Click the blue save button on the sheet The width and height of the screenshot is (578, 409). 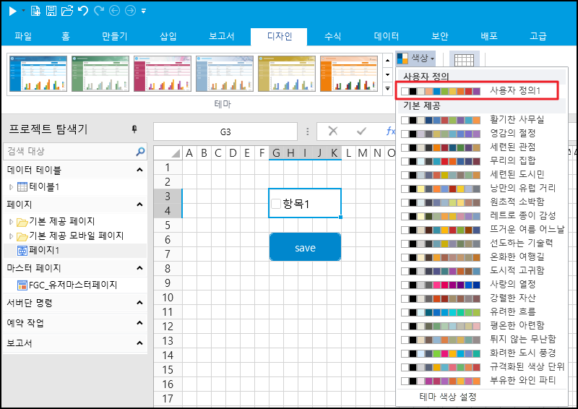pos(305,248)
